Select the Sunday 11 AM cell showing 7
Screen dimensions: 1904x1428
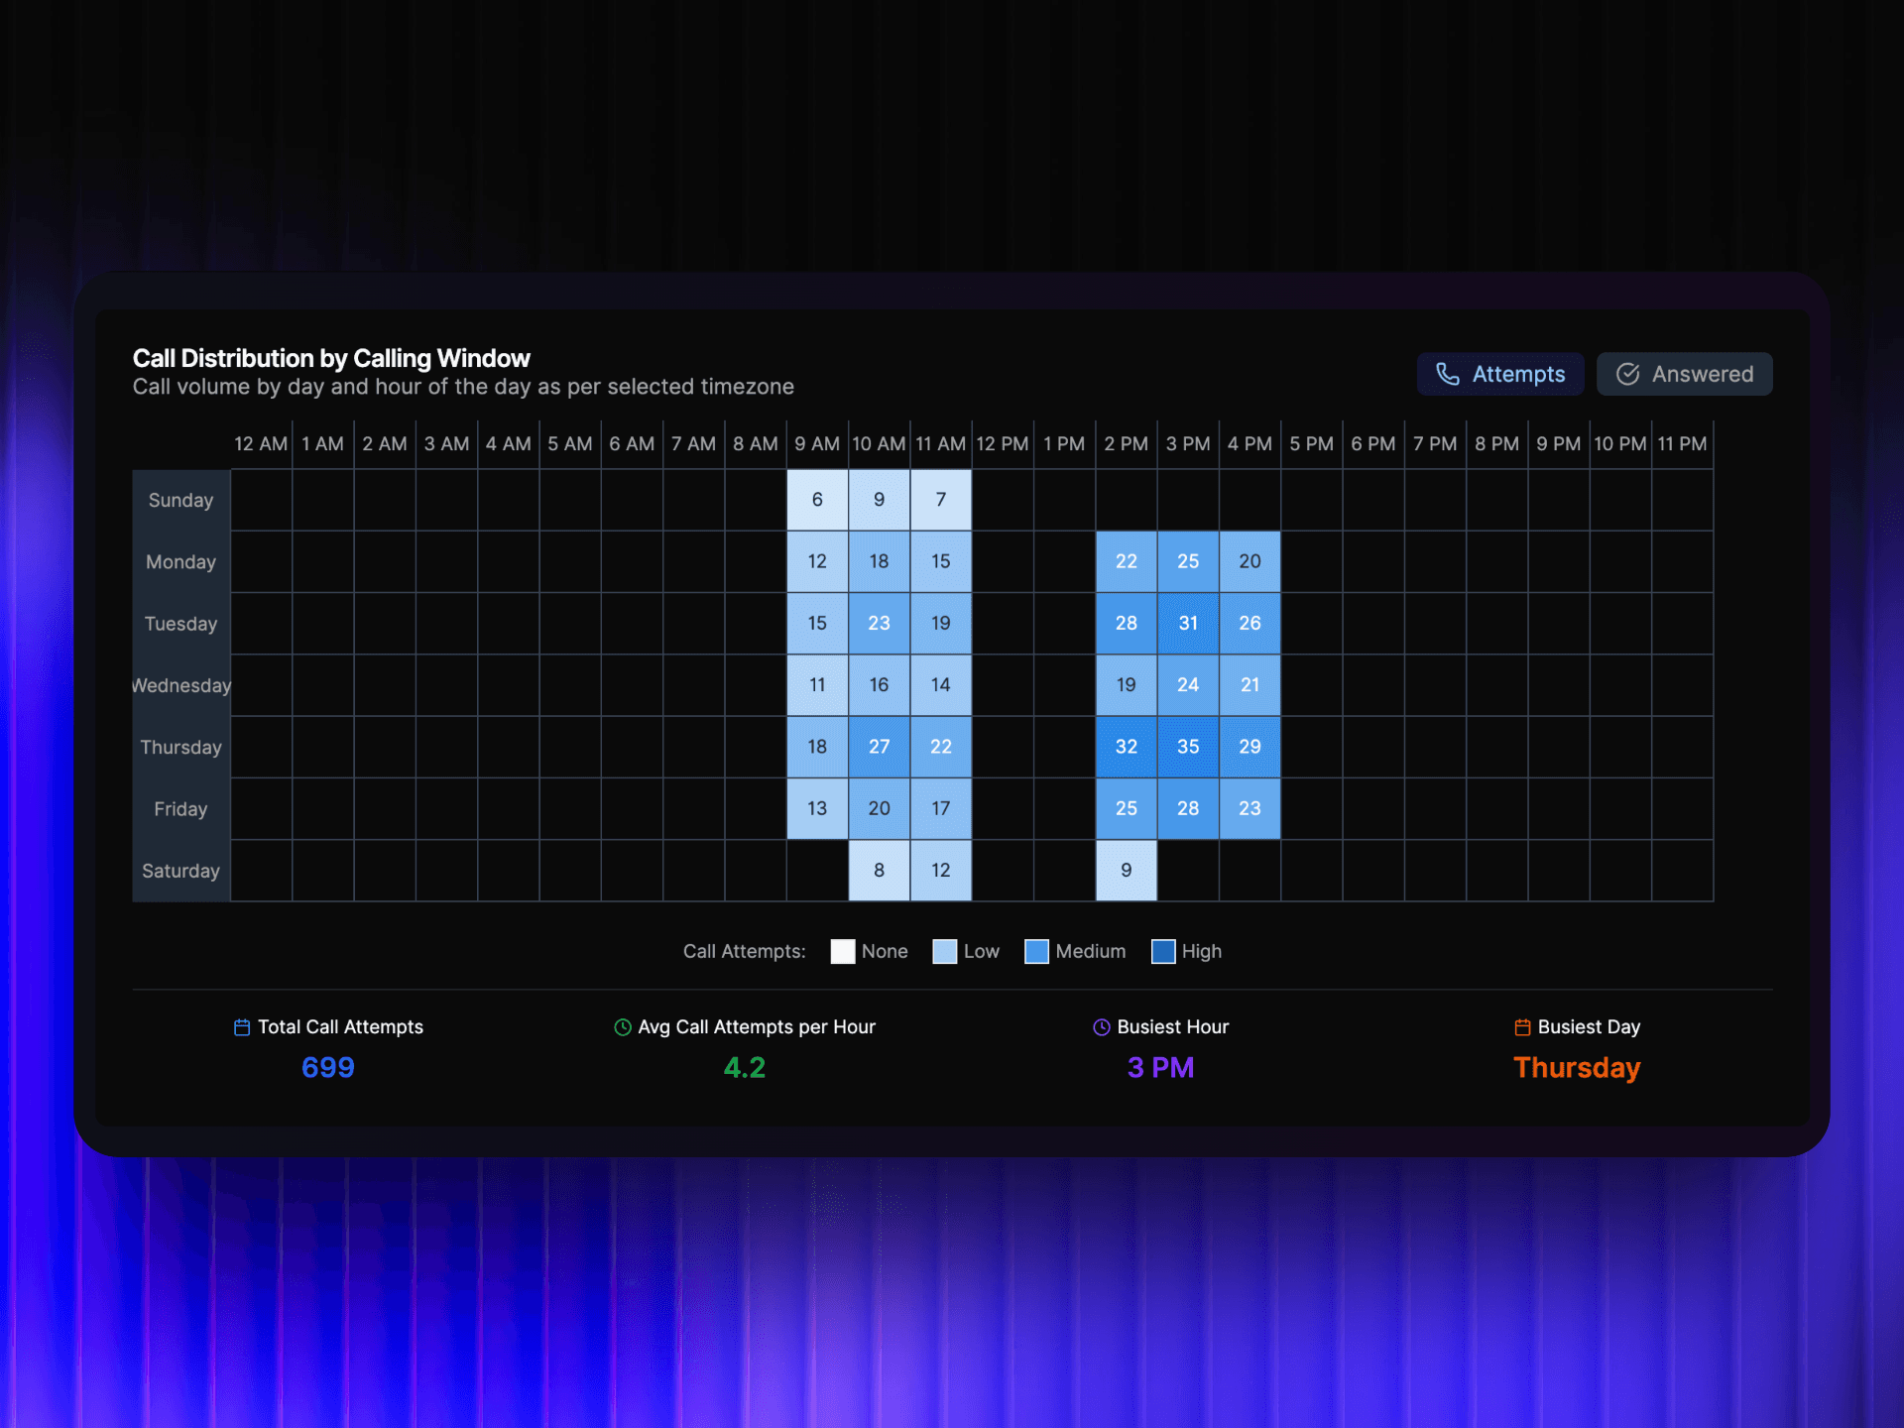[941, 500]
